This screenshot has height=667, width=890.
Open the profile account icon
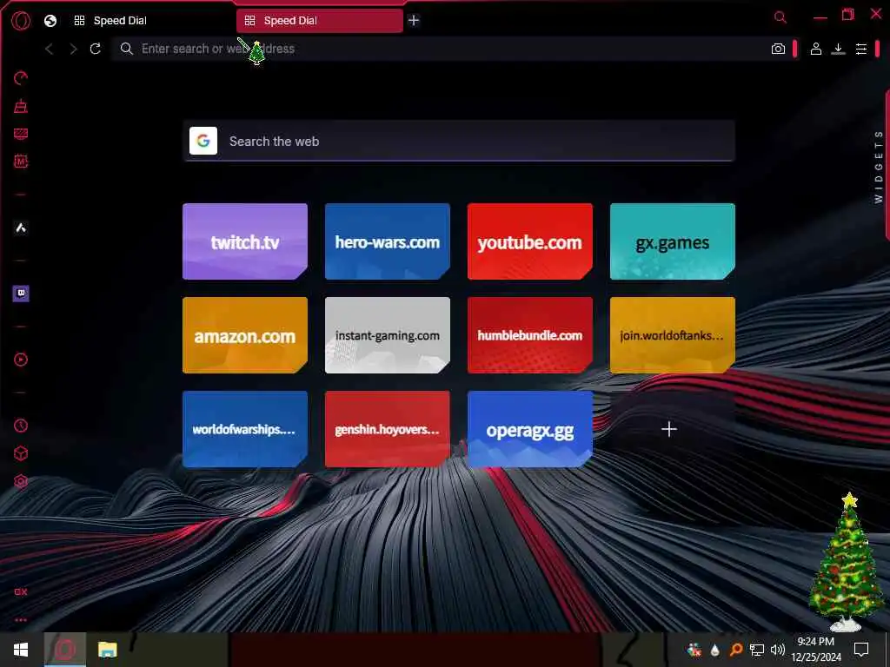click(x=815, y=49)
